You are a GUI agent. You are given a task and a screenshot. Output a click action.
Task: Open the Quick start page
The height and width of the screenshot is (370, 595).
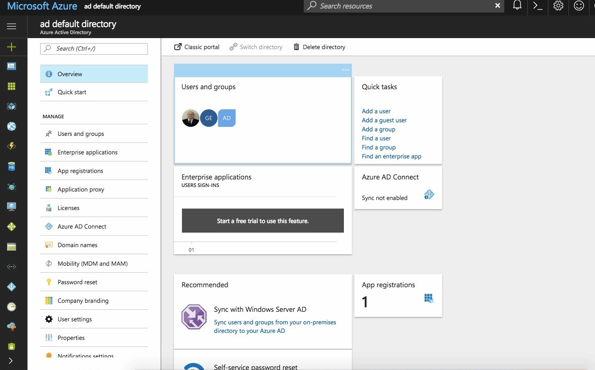point(72,92)
